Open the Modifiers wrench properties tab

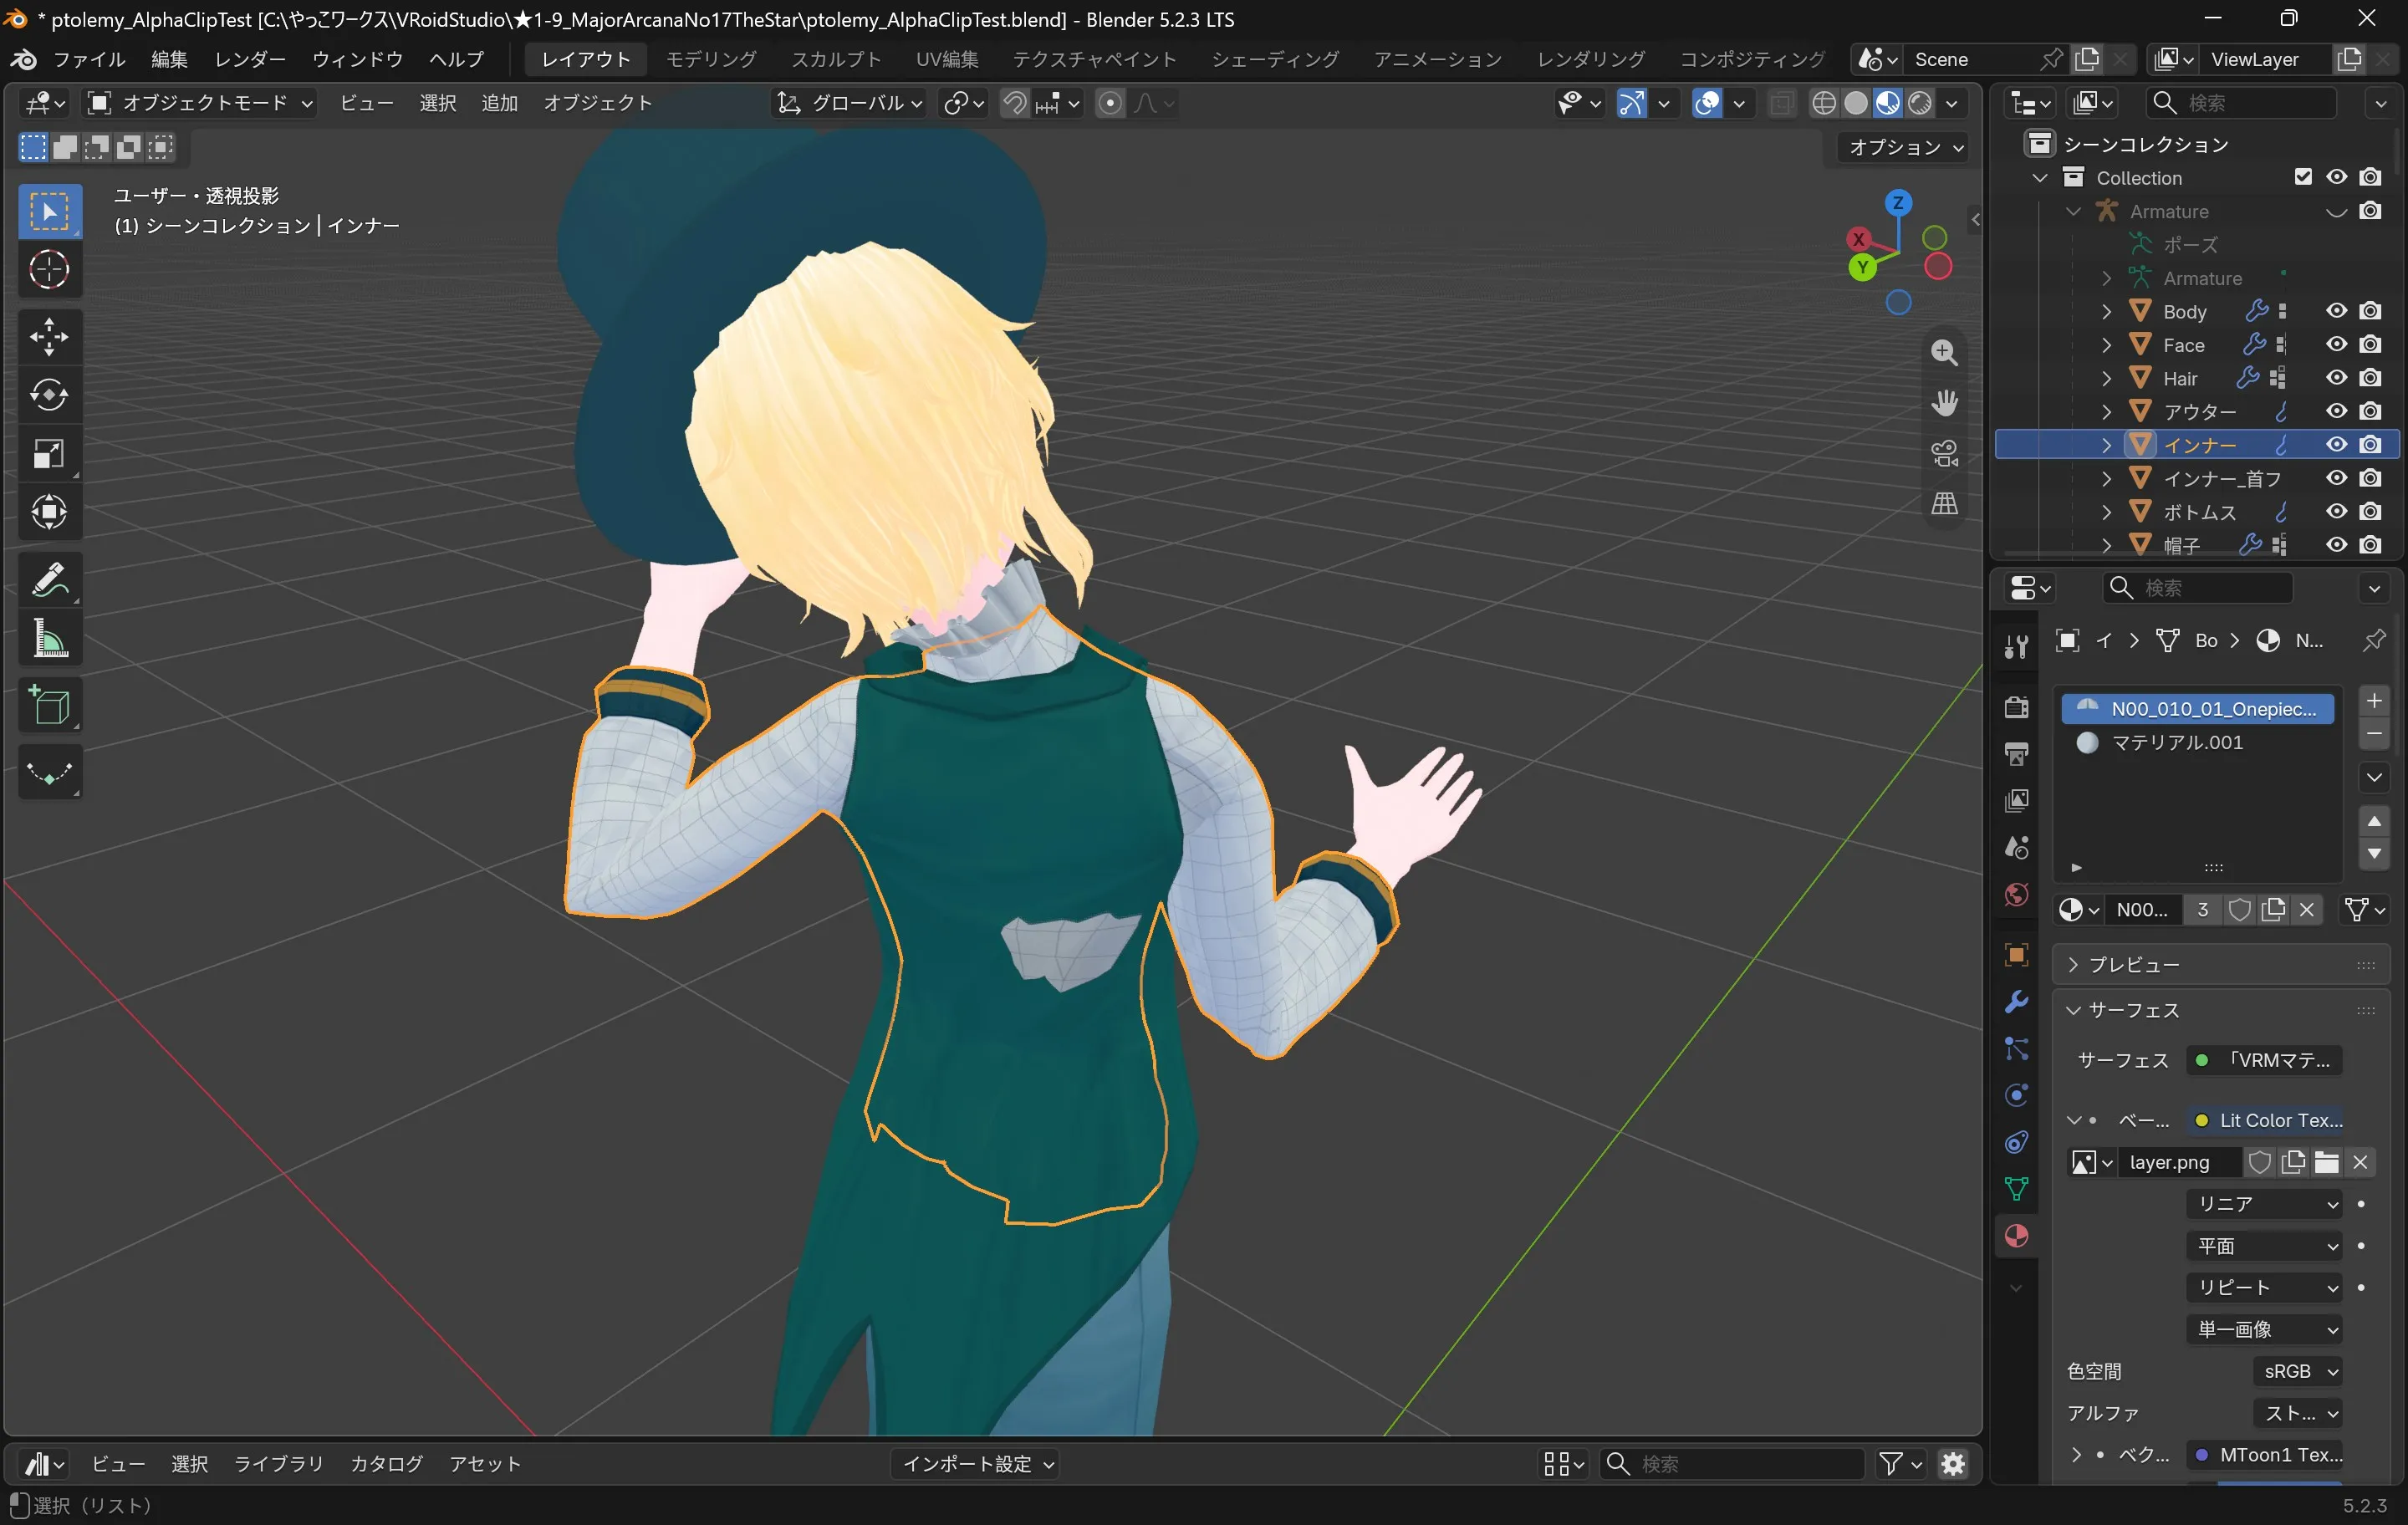[x=2016, y=1001]
